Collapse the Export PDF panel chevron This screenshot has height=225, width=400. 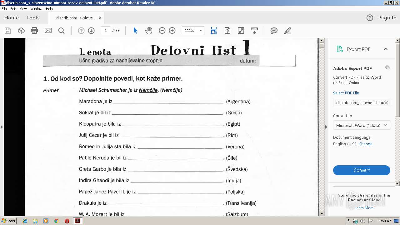click(386, 49)
